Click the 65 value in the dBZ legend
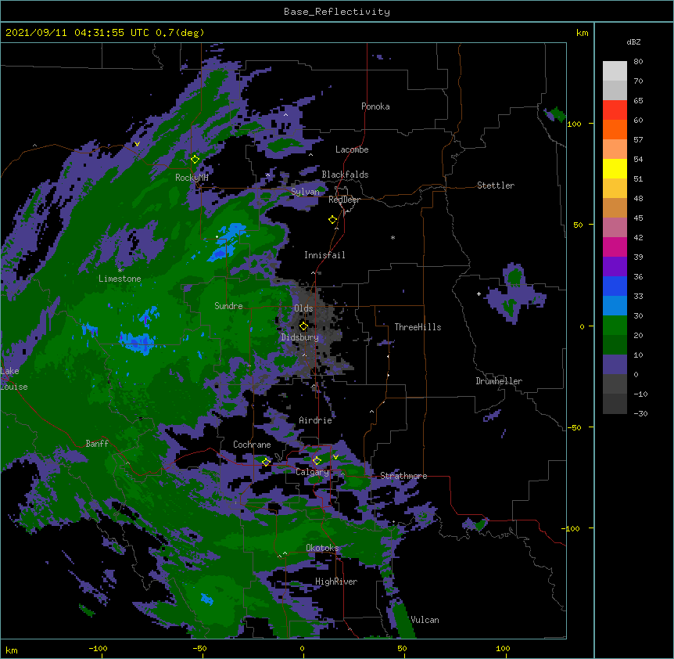Screen dimensions: 674x659 pyautogui.click(x=638, y=101)
